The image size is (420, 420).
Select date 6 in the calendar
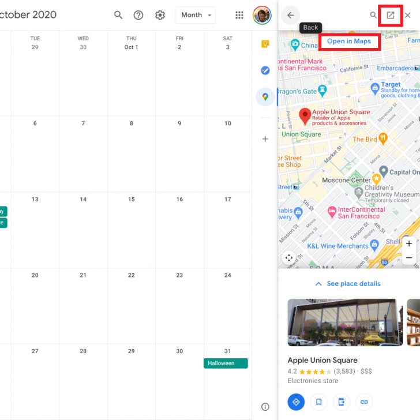(x=35, y=123)
